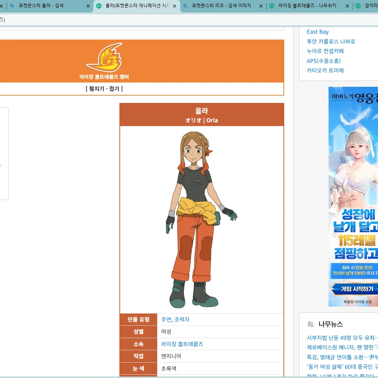Expand the 펼치기 · 접기 member list
Image resolution: width=378 pixels, height=378 pixels.
tap(104, 89)
